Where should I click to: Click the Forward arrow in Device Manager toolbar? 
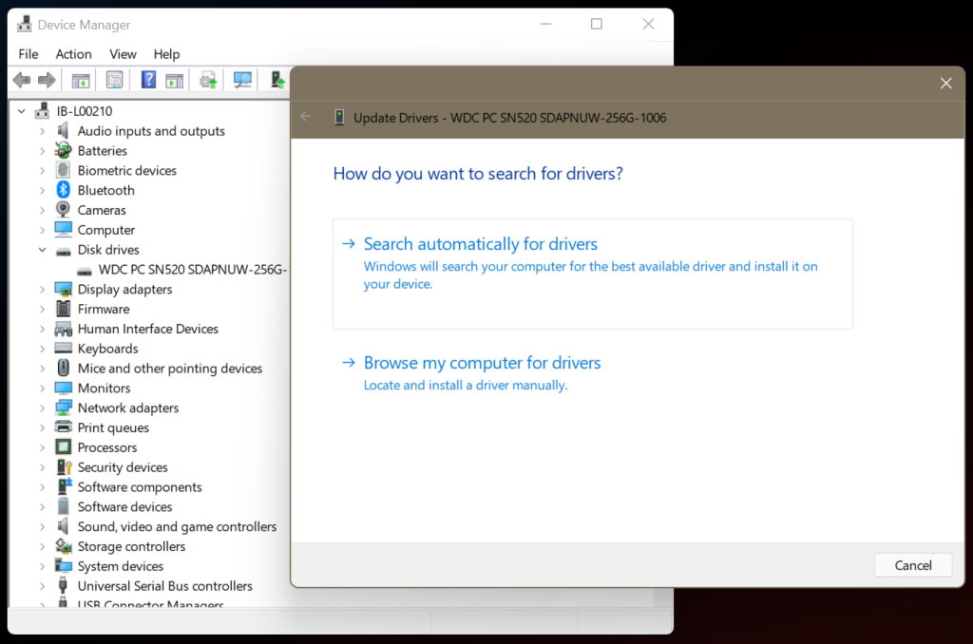(47, 80)
